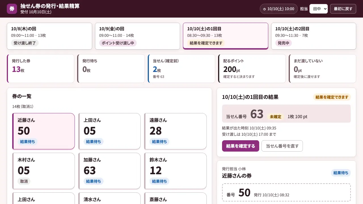Switch to the 10/9(金)の回 session tab

[x=138, y=36]
